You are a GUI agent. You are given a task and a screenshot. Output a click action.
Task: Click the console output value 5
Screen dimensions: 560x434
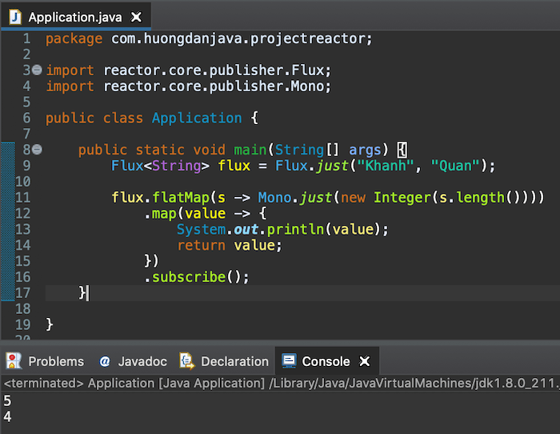pos(7,400)
